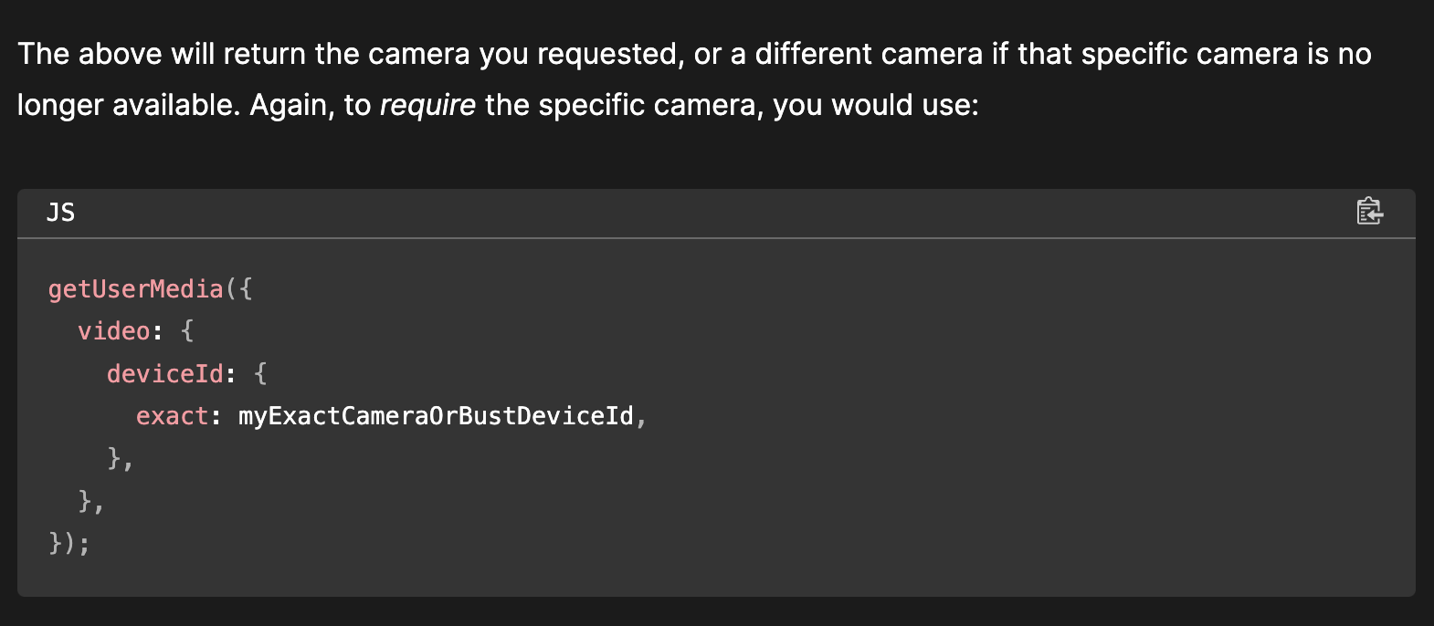1434x626 pixels.
Task: Click the deviceId property key
Action: coord(165,373)
